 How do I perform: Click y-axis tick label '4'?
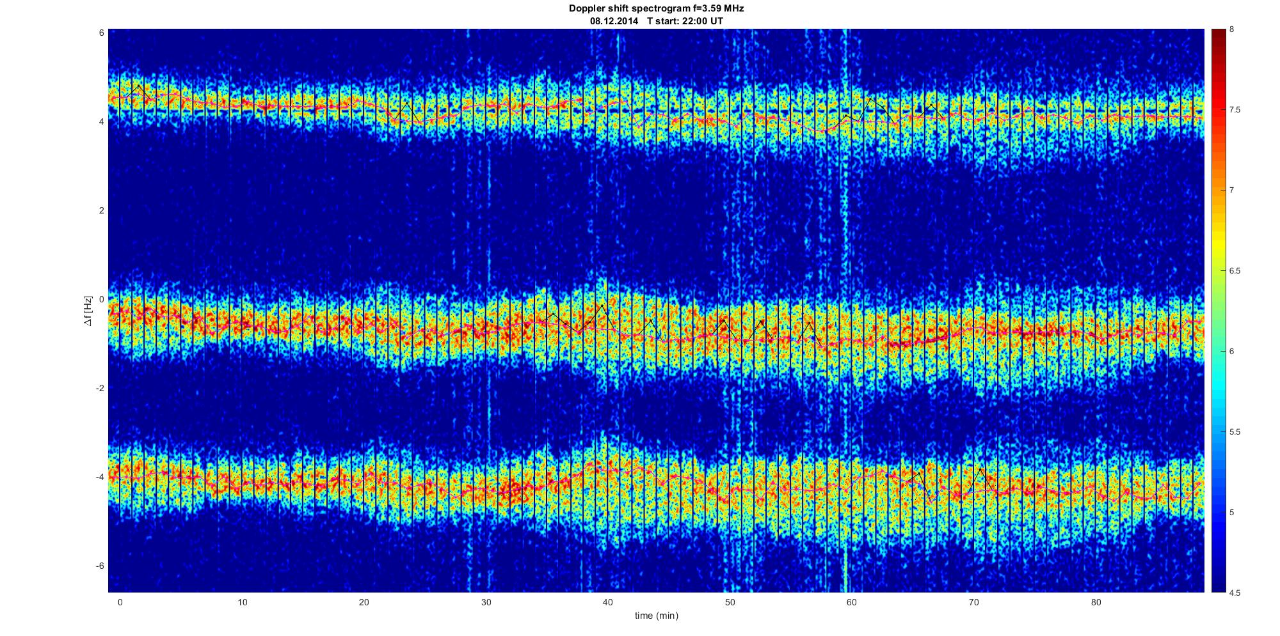pos(102,121)
